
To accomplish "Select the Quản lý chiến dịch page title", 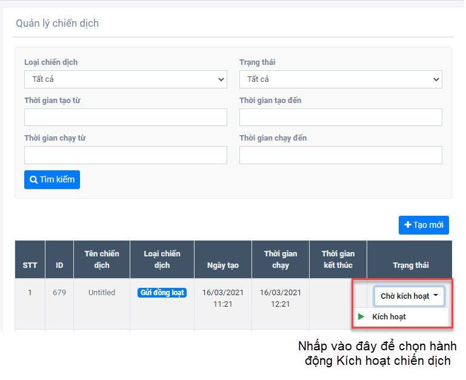I will tap(57, 24).
